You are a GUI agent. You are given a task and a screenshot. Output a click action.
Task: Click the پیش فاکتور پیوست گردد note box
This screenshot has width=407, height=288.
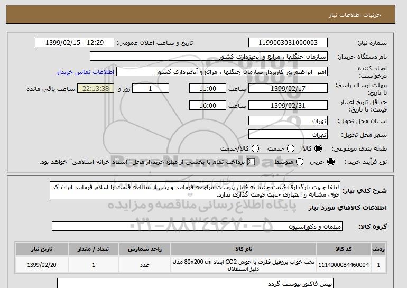(195, 283)
